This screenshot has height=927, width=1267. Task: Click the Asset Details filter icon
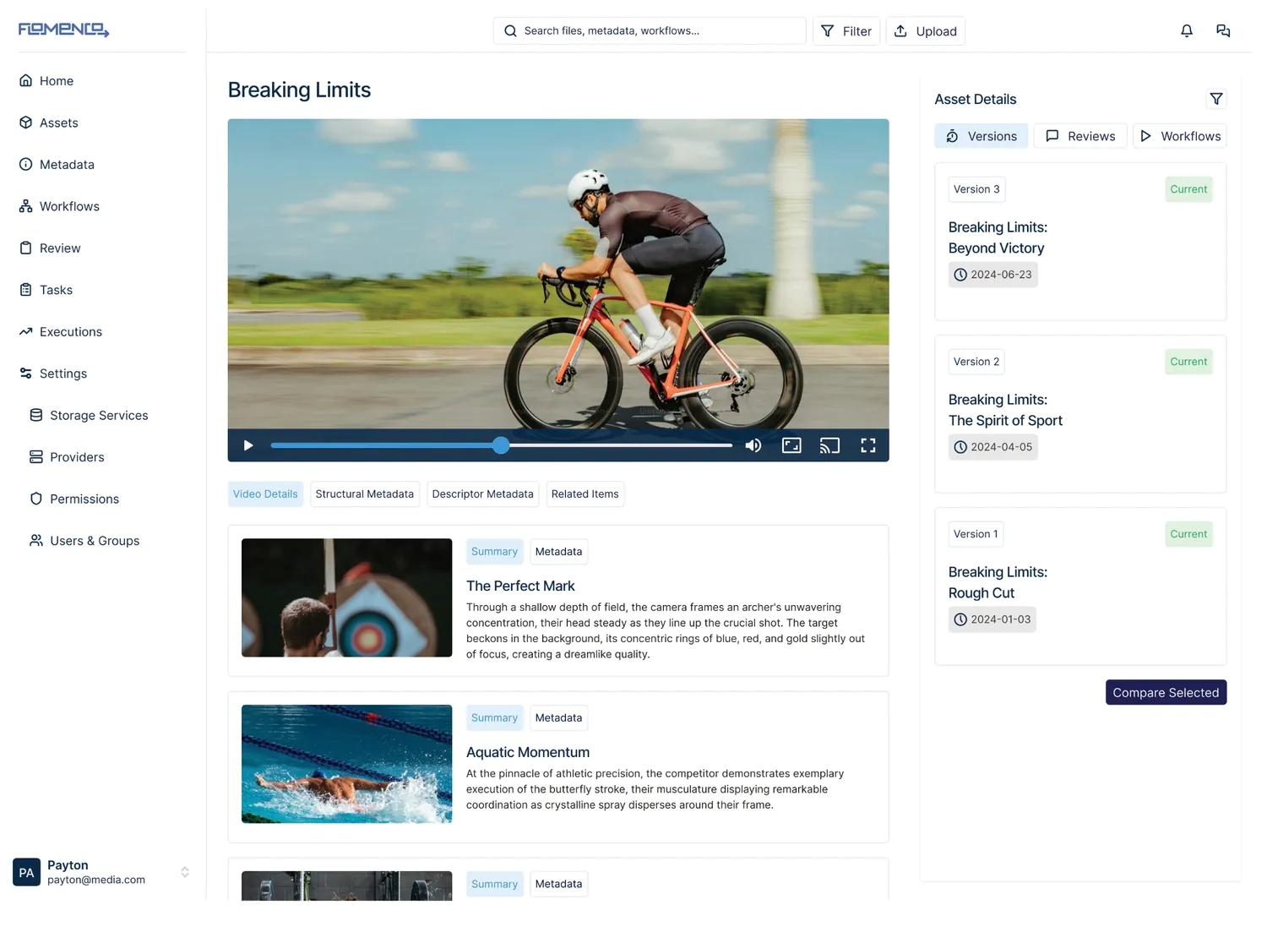[x=1216, y=100]
